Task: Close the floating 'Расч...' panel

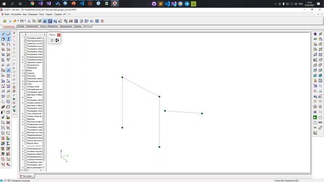Action: [x=59, y=35]
